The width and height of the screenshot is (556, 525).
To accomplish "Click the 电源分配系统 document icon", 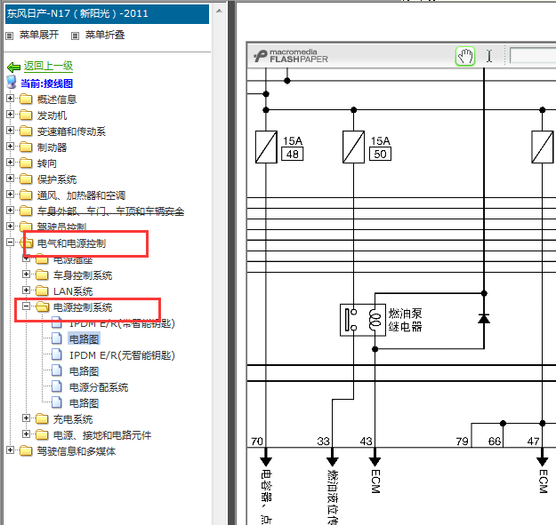I will (x=57, y=386).
